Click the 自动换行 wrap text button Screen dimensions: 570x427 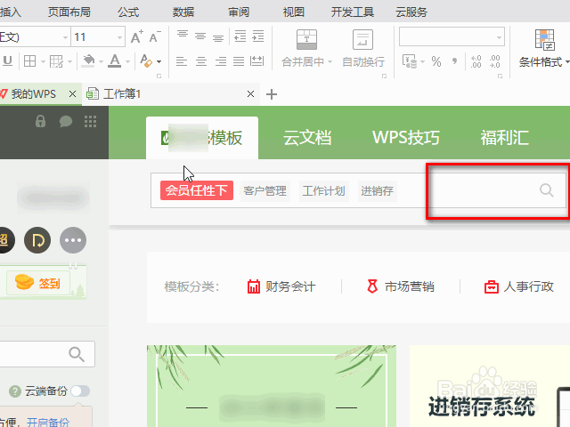point(362,48)
